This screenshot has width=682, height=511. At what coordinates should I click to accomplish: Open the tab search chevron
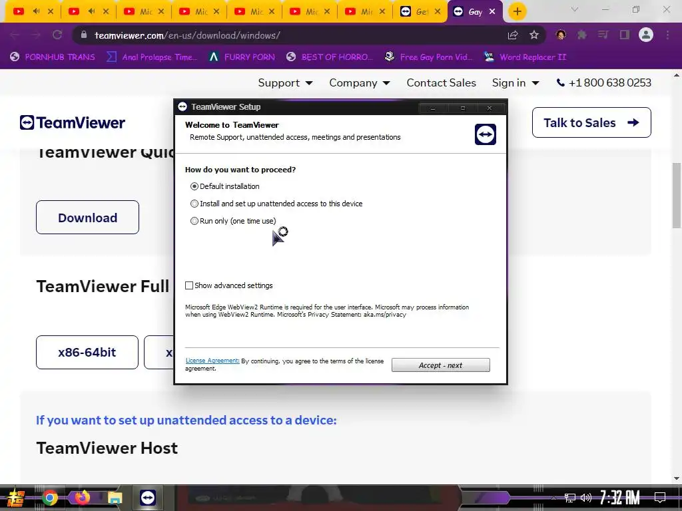(575, 9)
